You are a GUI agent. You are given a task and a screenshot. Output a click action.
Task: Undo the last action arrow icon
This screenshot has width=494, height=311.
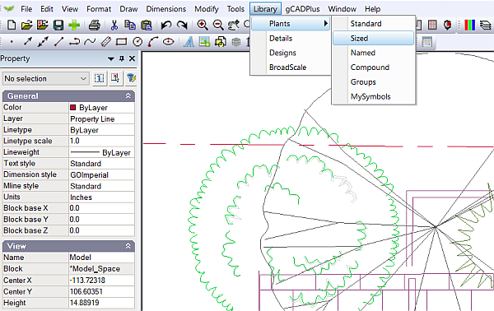click(x=166, y=25)
